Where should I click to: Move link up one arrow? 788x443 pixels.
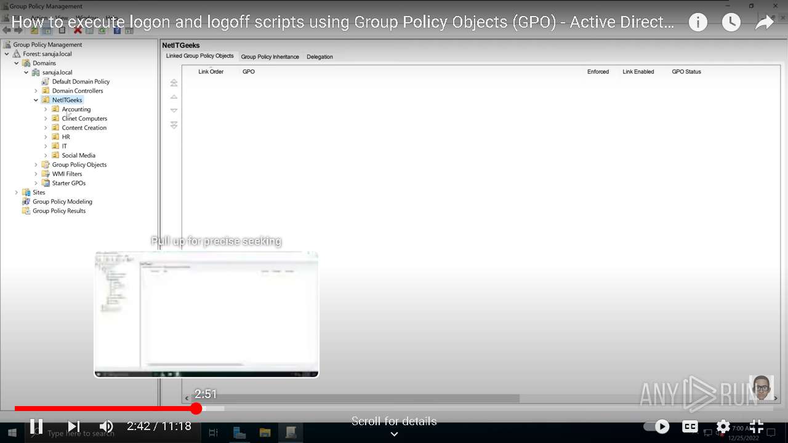click(x=174, y=97)
